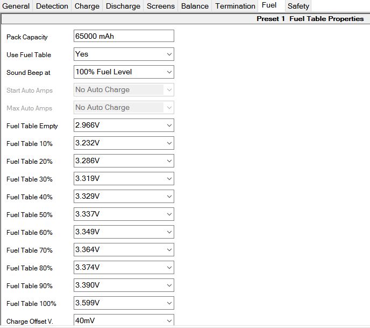Select the Charge tab
Image resolution: width=370 pixels, height=328 pixels.
pyautogui.click(x=87, y=6)
